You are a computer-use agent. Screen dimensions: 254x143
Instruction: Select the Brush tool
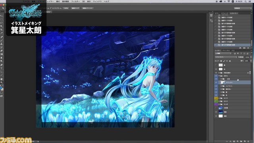coord(2,41)
